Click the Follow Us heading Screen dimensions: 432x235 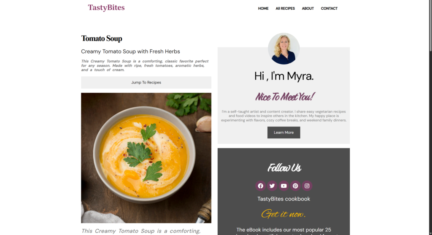[x=284, y=168]
